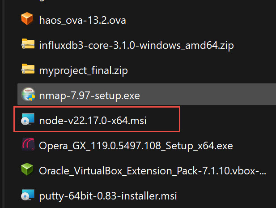This screenshot has width=276, height=208.
Task: Select the zipped folder icon for influxdb3-core
Action: [28, 44]
